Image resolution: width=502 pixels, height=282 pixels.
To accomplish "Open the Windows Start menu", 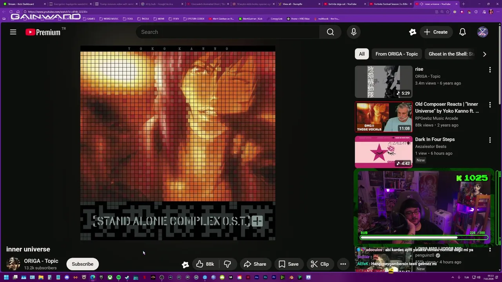I will point(6,277).
